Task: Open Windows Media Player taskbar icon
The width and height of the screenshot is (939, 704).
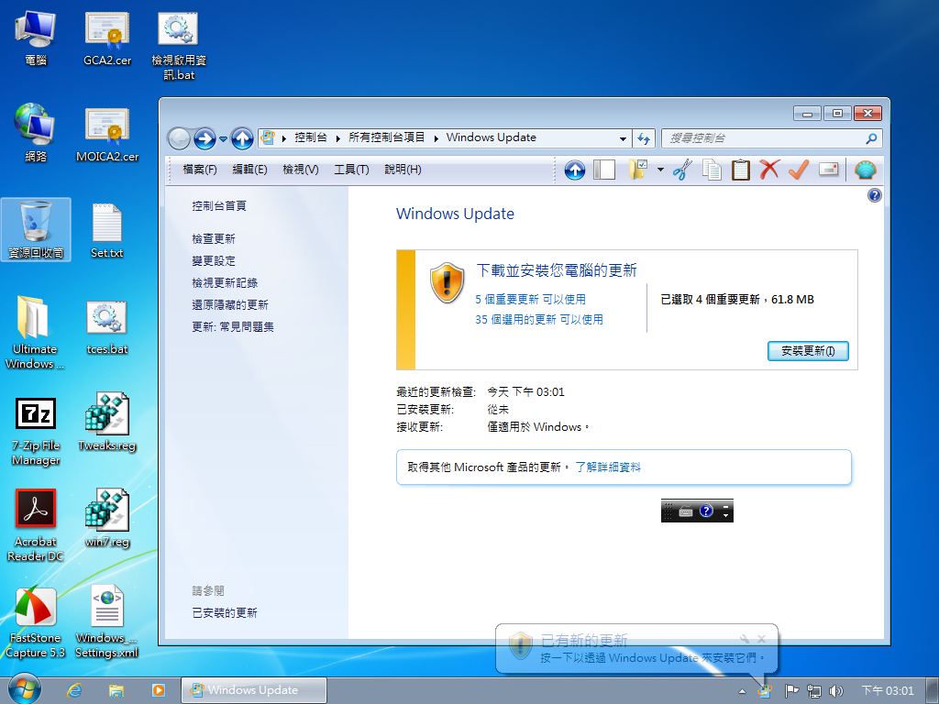Action: click(158, 690)
